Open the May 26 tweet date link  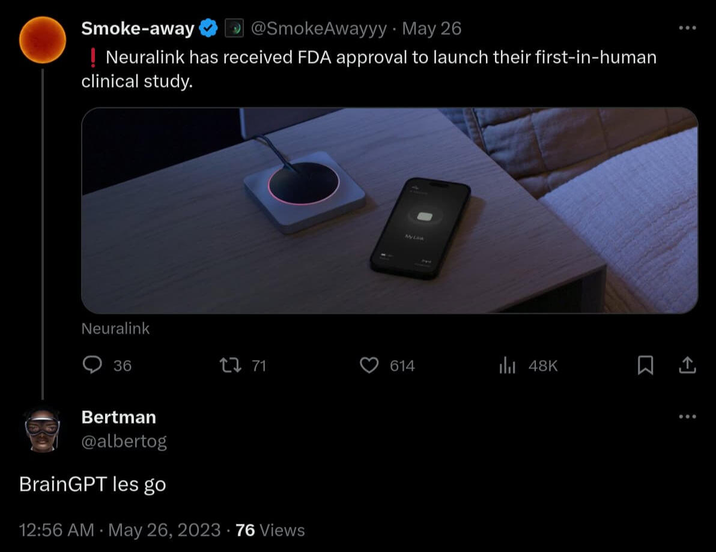431,28
